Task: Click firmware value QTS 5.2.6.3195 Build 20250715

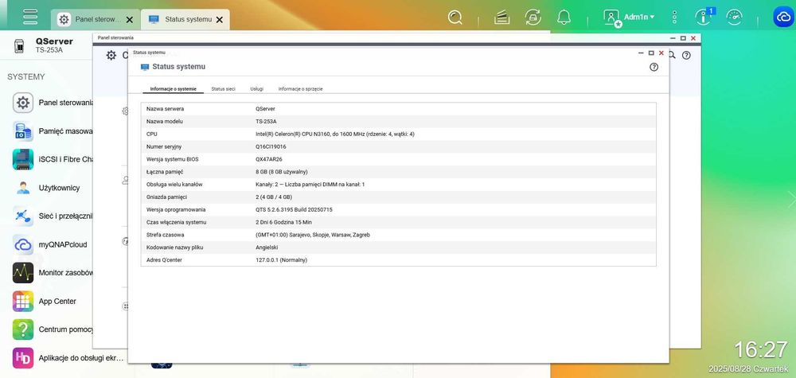Action: click(294, 209)
